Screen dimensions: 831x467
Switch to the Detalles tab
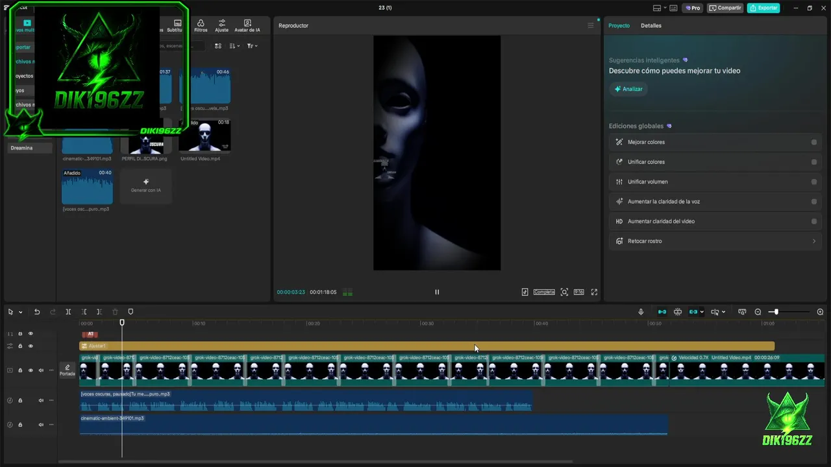[x=651, y=25]
